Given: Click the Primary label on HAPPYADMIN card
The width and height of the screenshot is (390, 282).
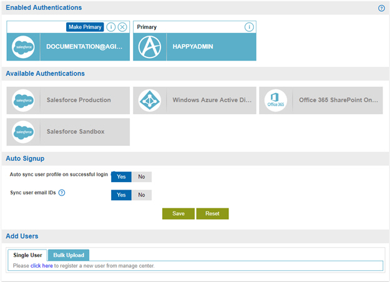Looking at the screenshot, I should click(x=147, y=27).
